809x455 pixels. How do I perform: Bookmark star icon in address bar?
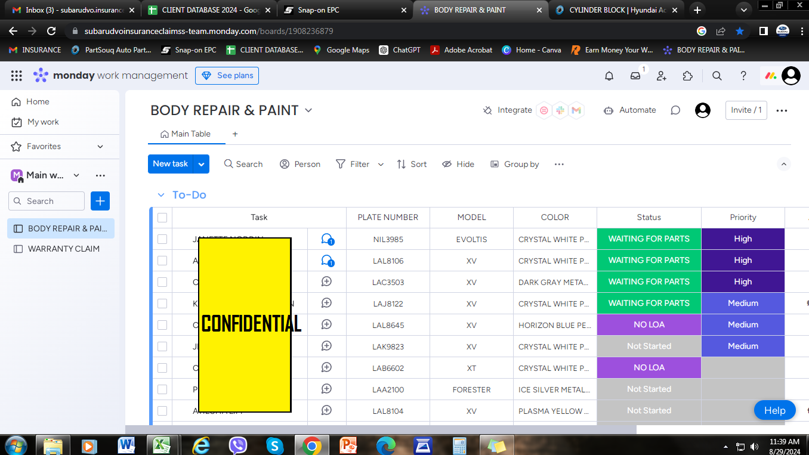740,31
